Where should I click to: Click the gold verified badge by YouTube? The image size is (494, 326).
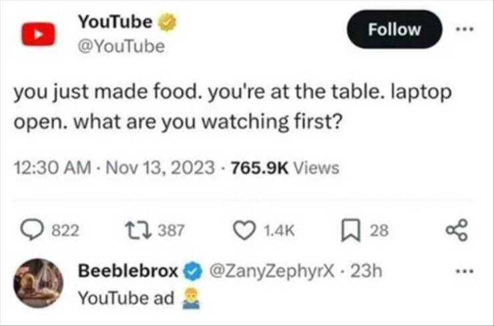168,22
